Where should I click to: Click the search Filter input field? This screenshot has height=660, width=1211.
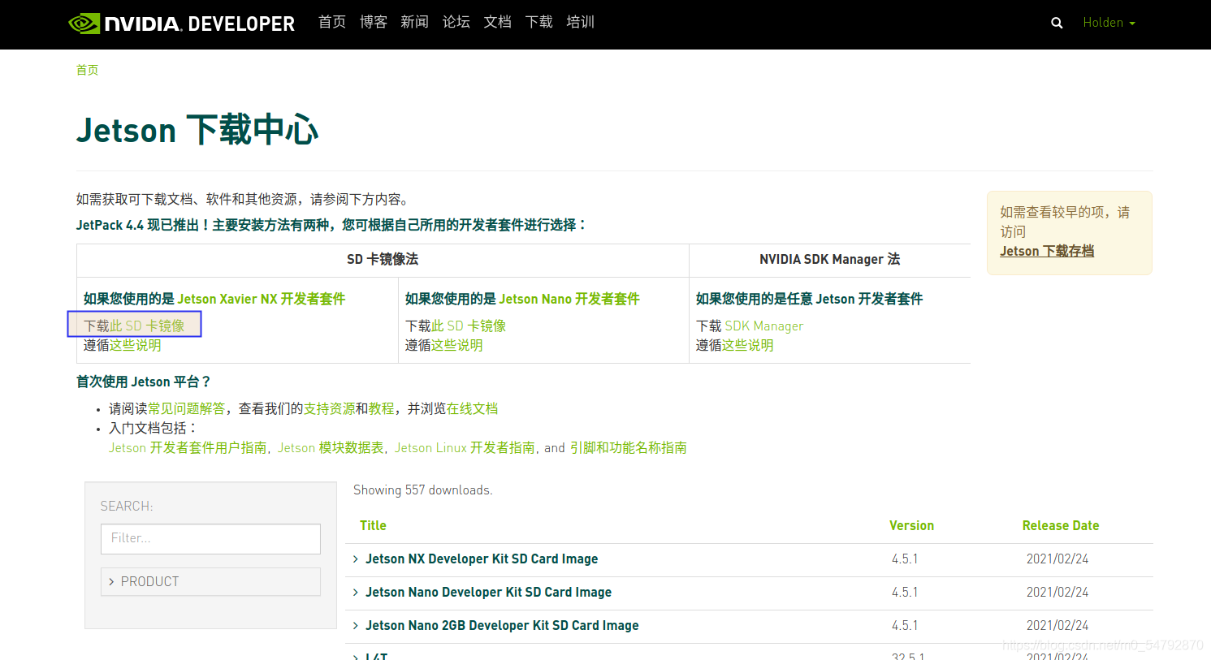point(210,538)
